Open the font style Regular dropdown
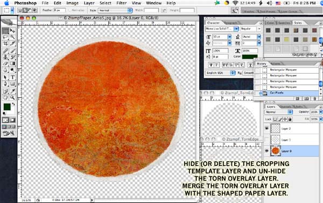This screenshot has height=203, width=323. point(259,29)
